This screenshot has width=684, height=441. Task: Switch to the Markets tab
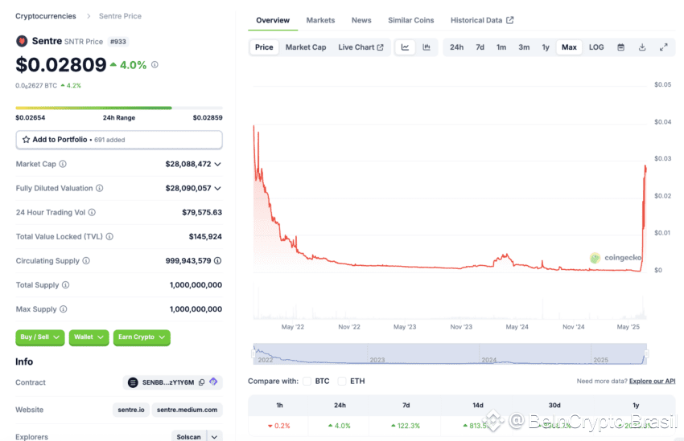tap(320, 20)
